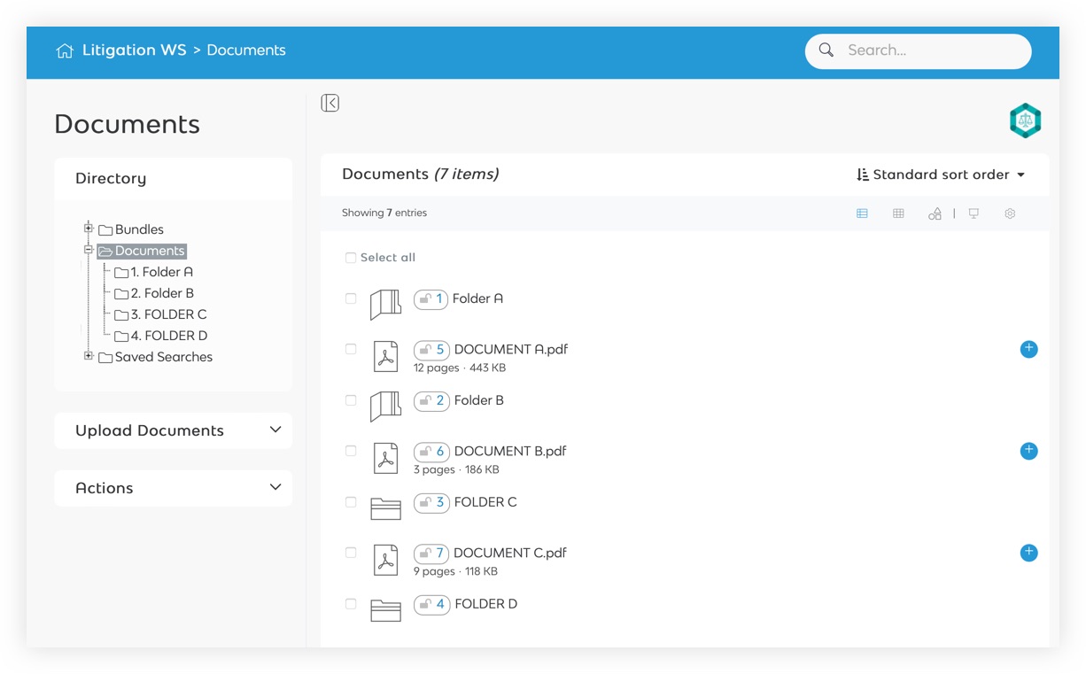
Task: Click the shapes view icon
Action: (935, 213)
